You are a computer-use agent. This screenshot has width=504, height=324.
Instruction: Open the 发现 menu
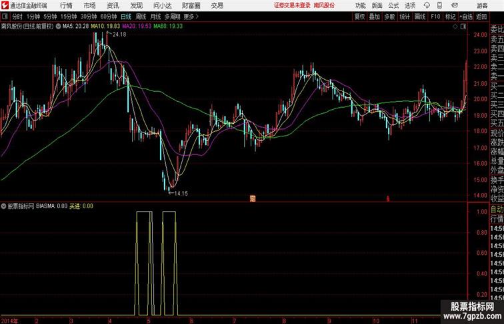(x=136, y=5)
